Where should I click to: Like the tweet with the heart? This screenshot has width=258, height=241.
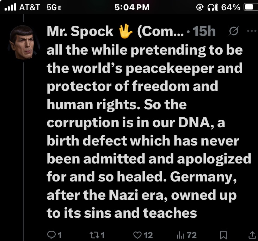coord(138,235)
